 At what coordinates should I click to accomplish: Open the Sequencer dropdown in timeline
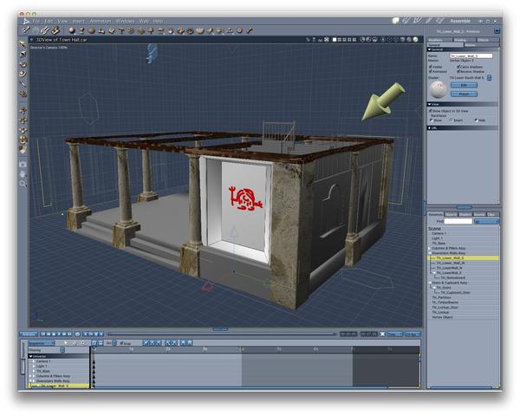point(41,343)
